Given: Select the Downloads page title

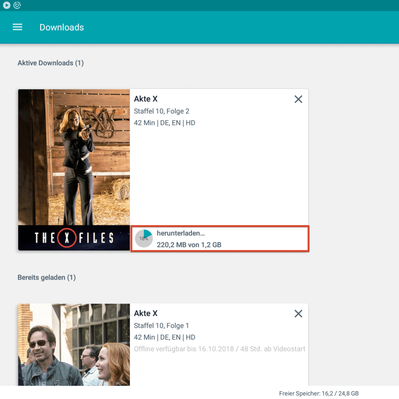Looking at the screenshot, I should [x=62, y=27].
